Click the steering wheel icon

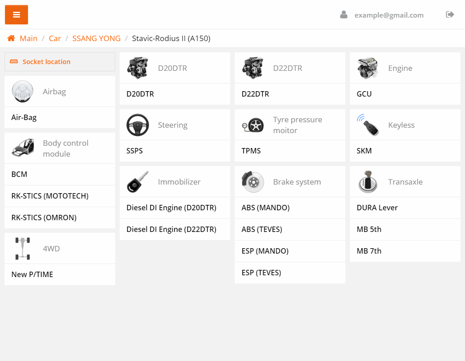[x=138, y=125]
